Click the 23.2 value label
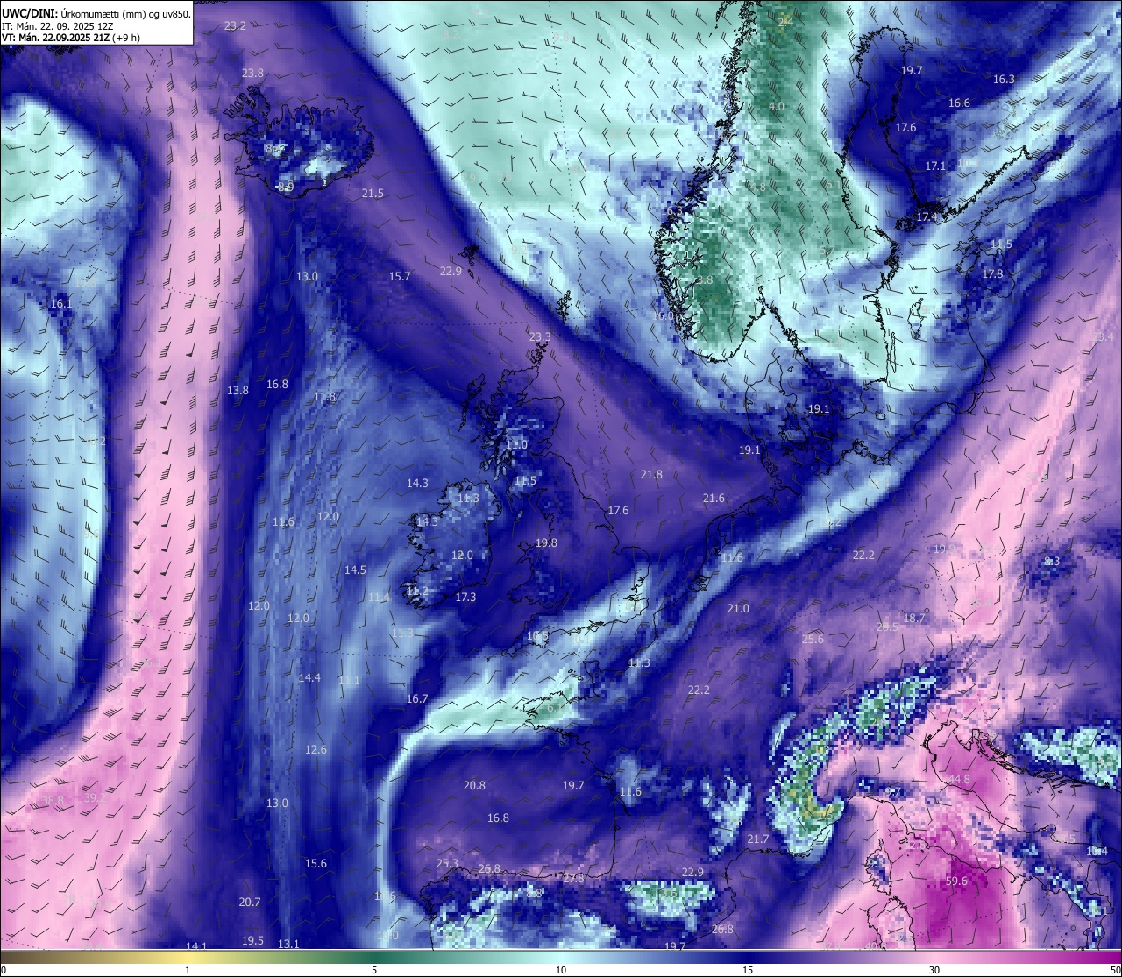This screenshot has height=977, width=1122. click(235, 26)
